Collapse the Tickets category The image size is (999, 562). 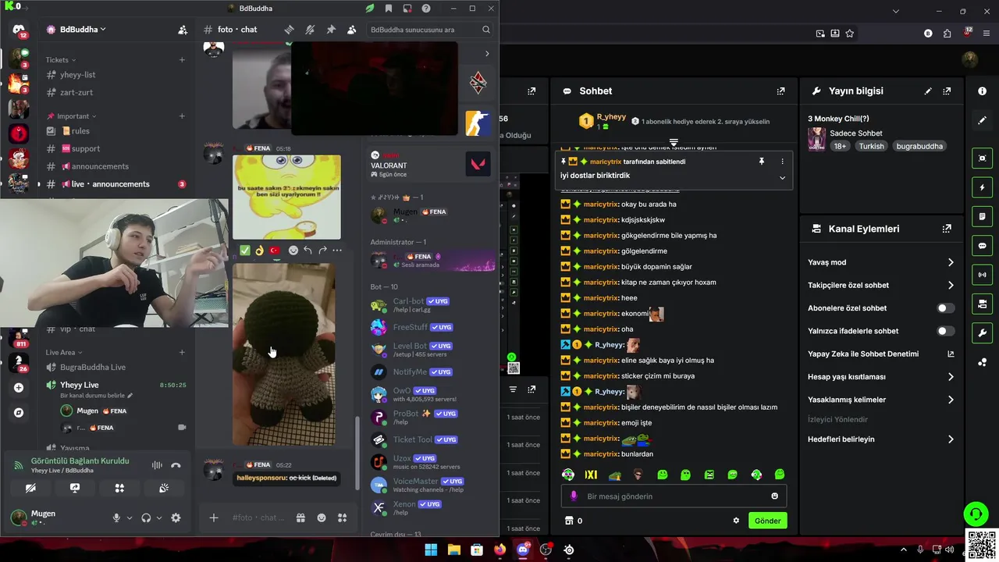pos(61,60)
